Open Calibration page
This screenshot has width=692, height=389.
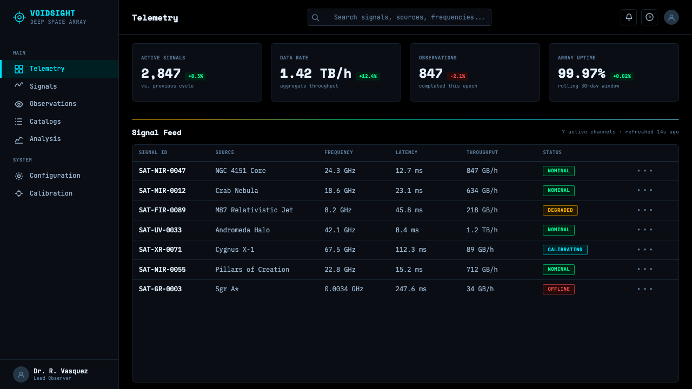click(59, 193)
